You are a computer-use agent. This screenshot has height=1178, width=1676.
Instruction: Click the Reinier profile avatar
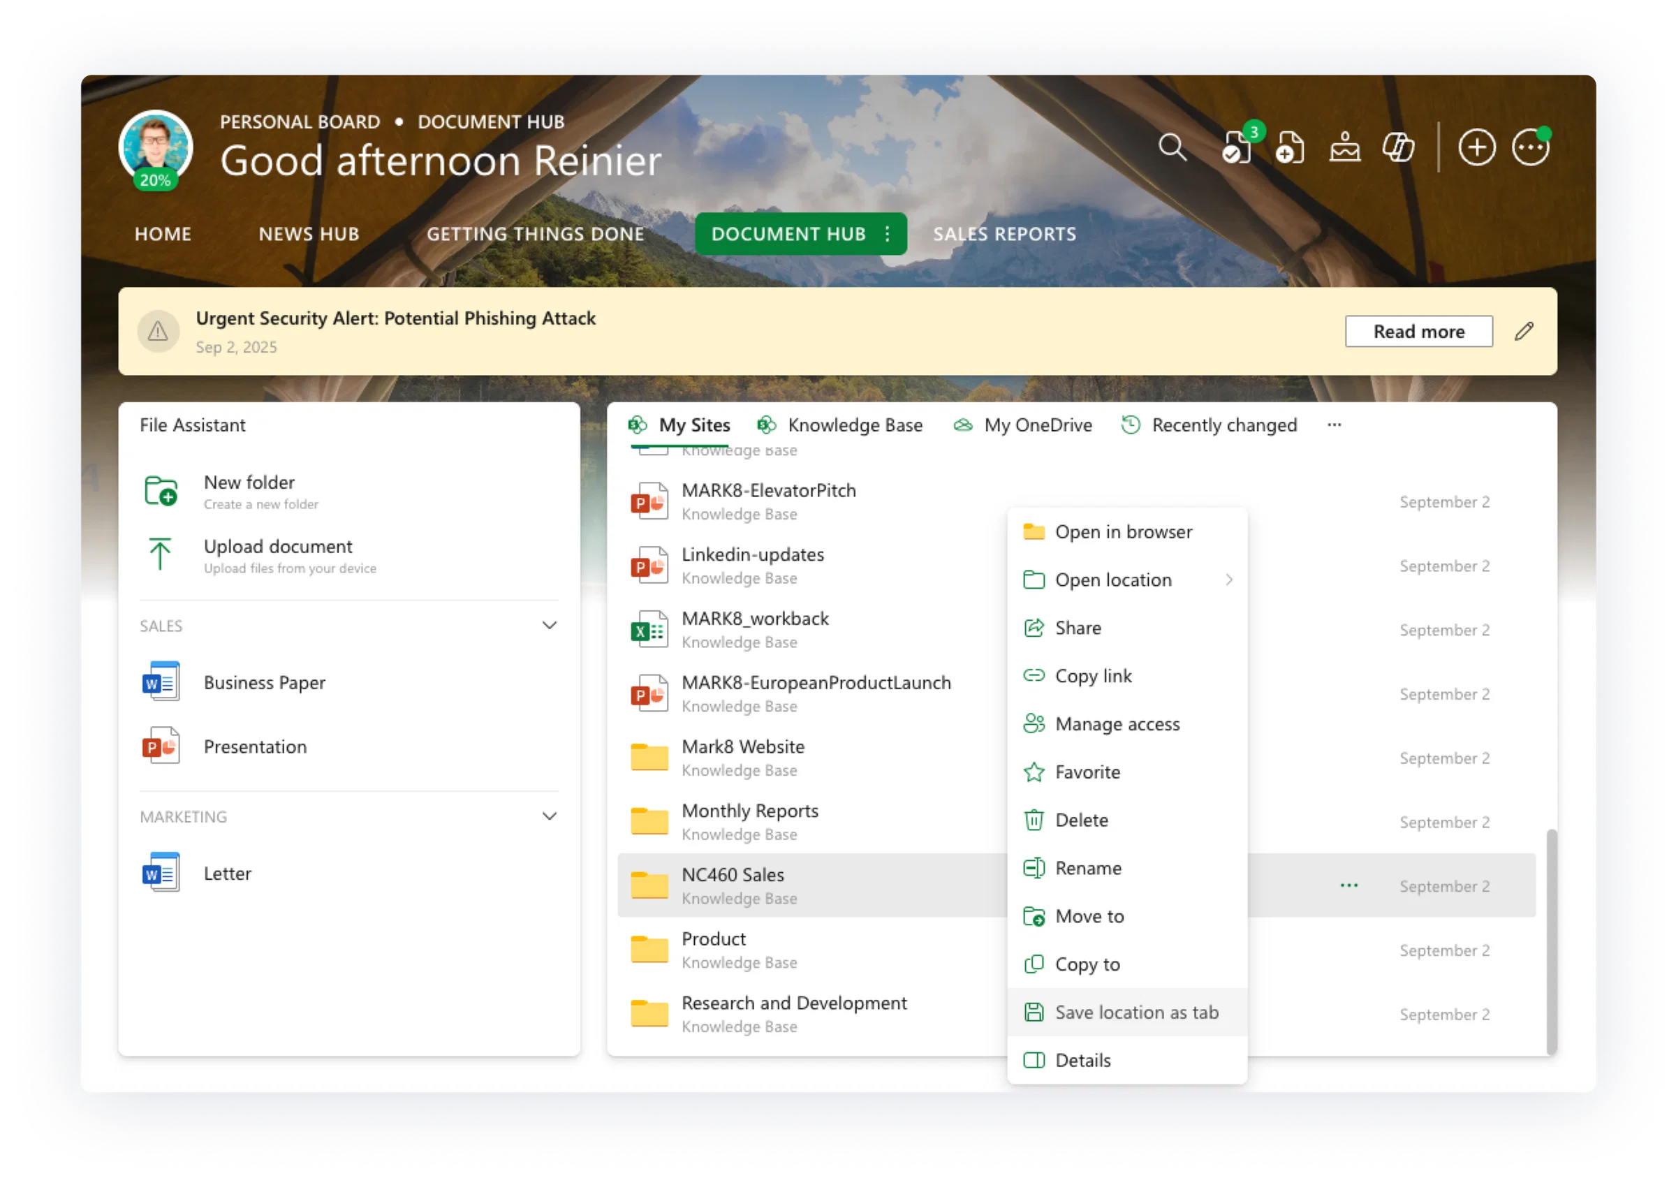pos(156,147)
